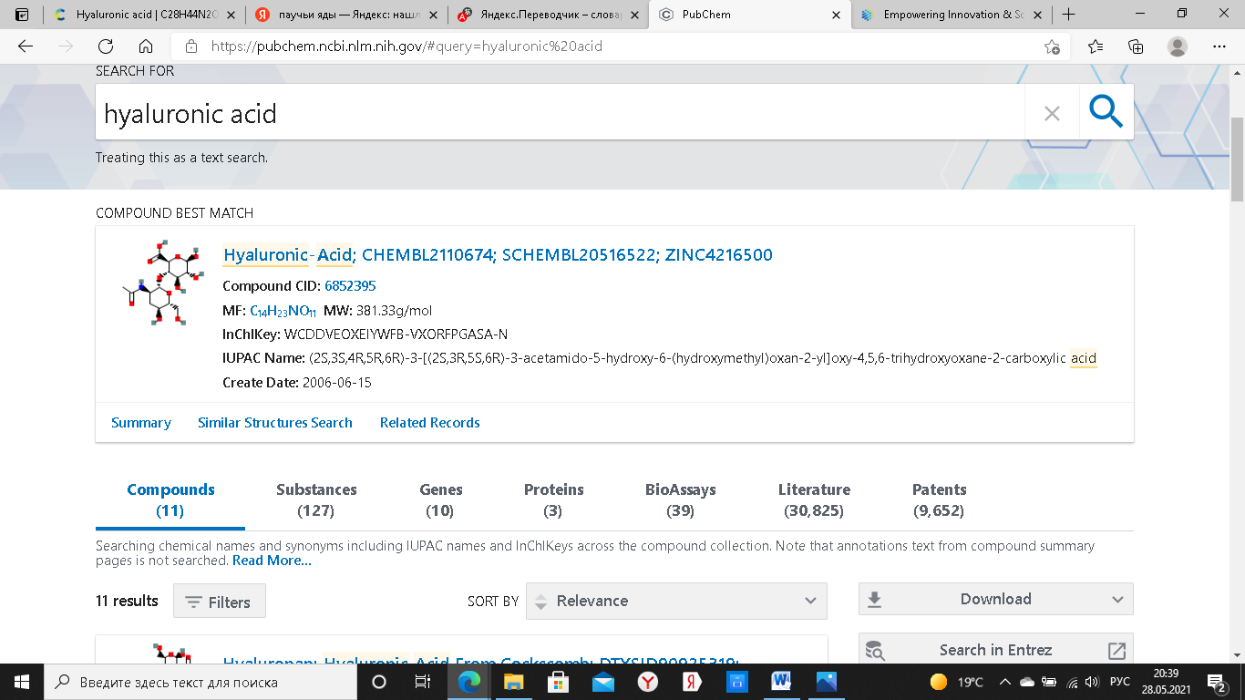Switch to Hyaluronic acid C28H44N2O browser tab
This screenshot has height=700, width=1245.
144,15
